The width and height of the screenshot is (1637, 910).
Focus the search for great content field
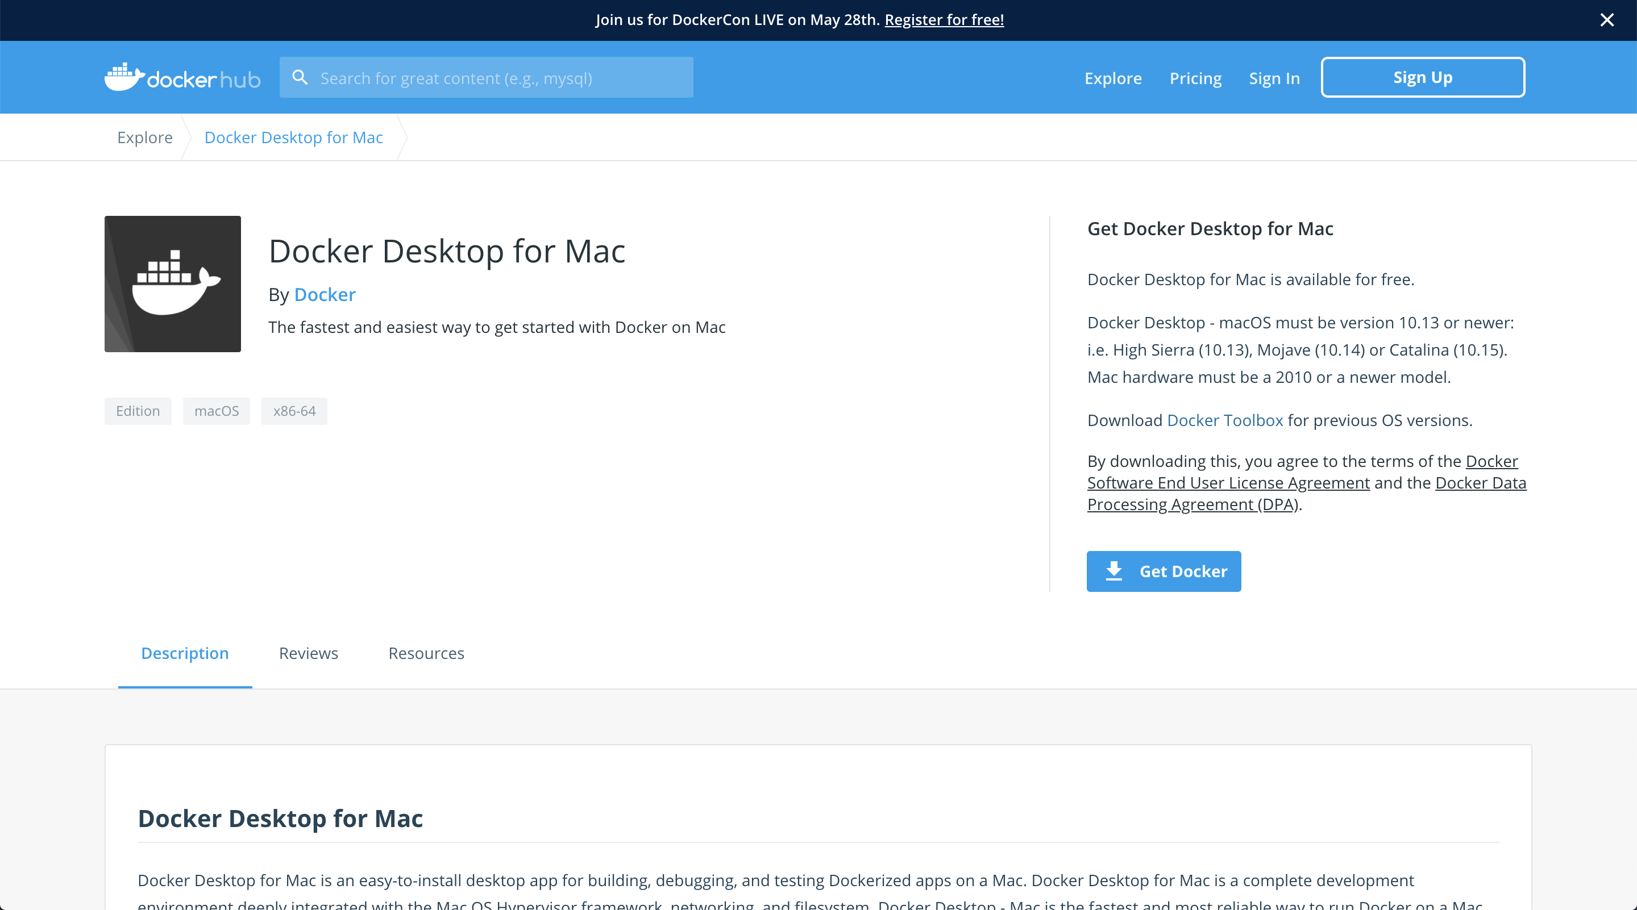486,77
